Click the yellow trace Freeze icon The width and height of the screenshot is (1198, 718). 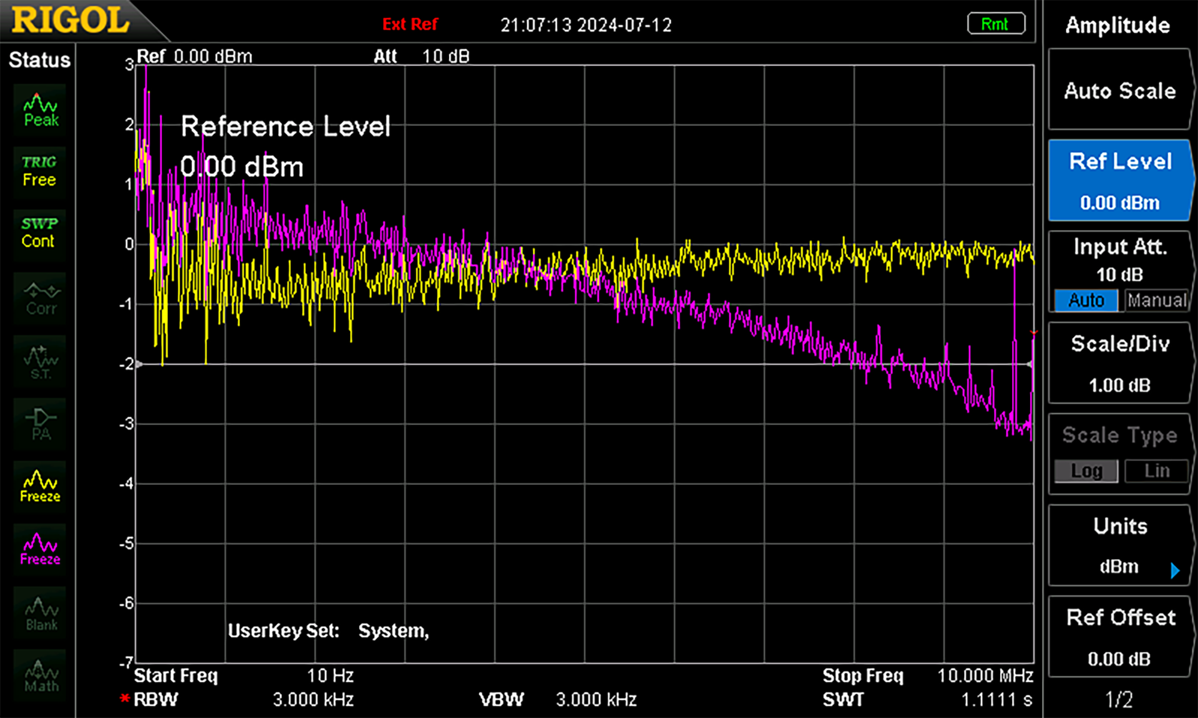[40, 487]
